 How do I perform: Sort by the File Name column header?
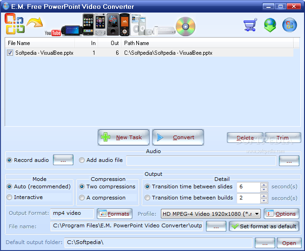point(40,43)
